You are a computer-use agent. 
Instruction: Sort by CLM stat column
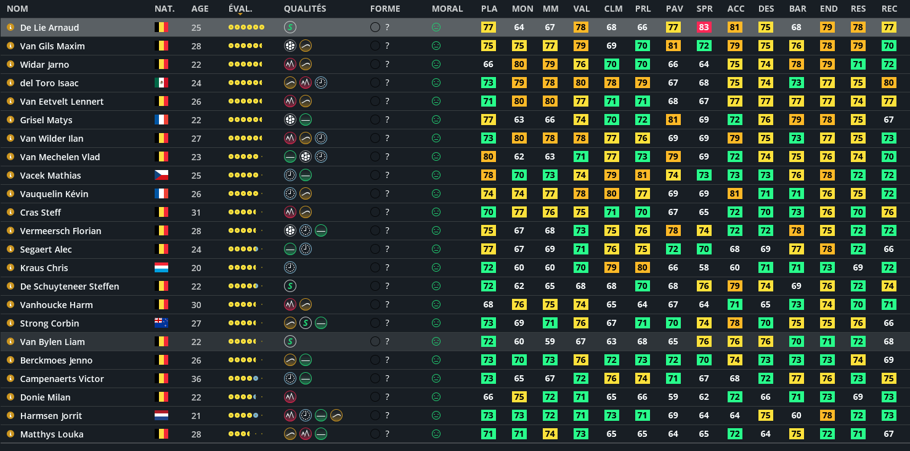tap(614, 9)
